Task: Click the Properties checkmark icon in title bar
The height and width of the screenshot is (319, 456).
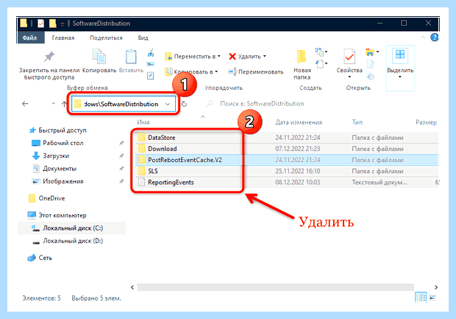Action: [40, 24]
